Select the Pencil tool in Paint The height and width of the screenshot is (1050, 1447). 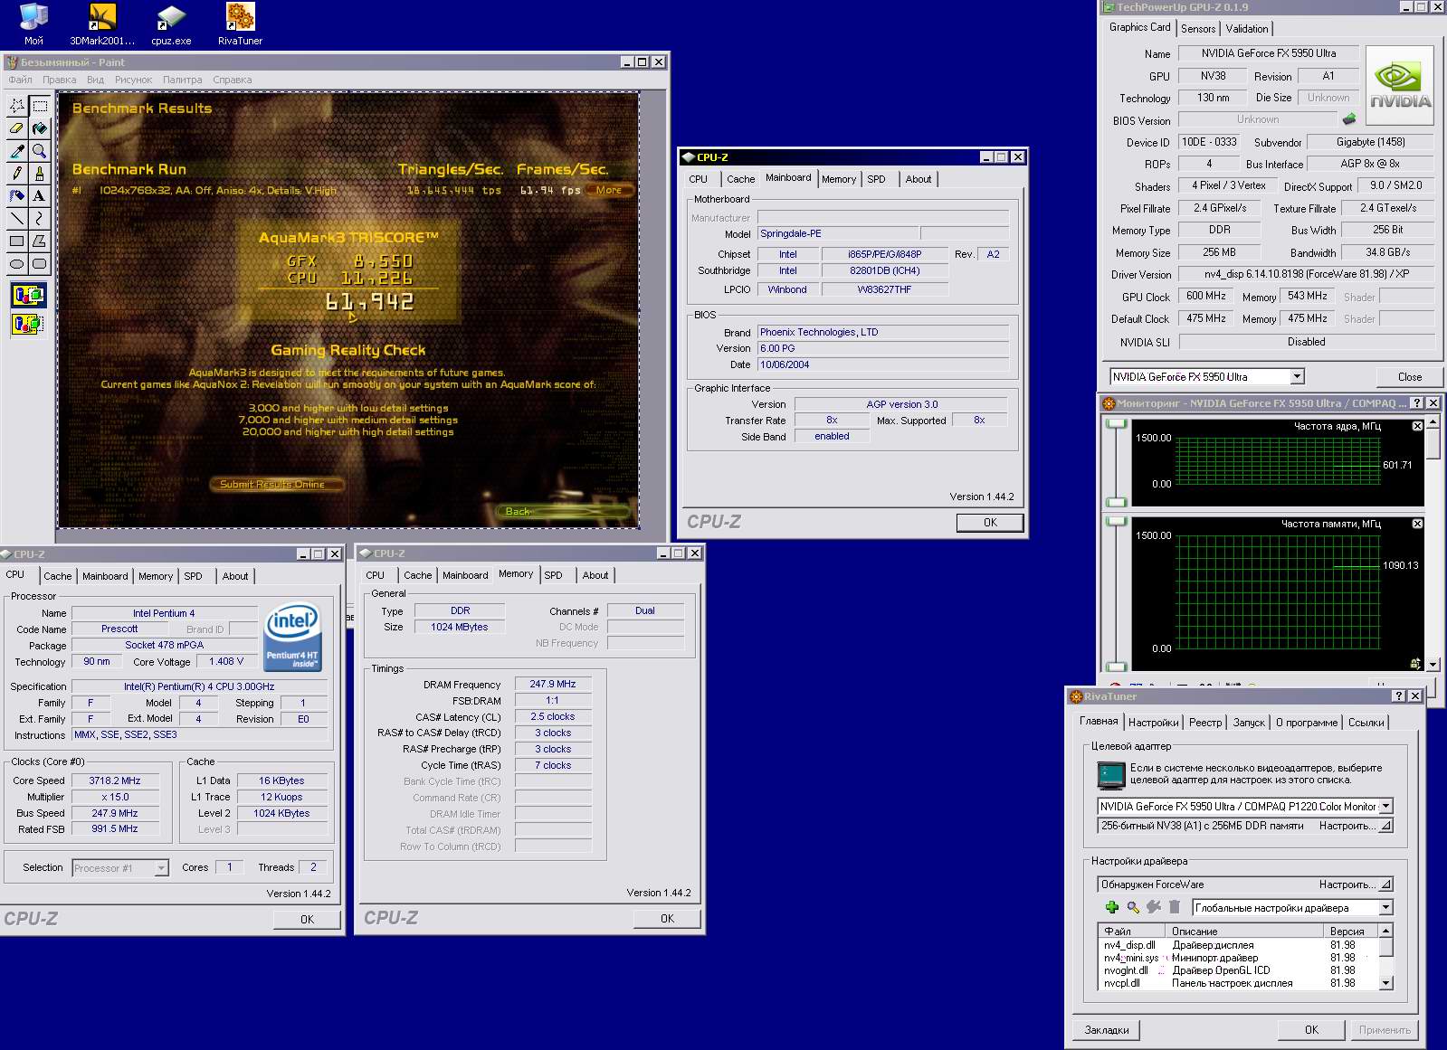coord(17,173)
